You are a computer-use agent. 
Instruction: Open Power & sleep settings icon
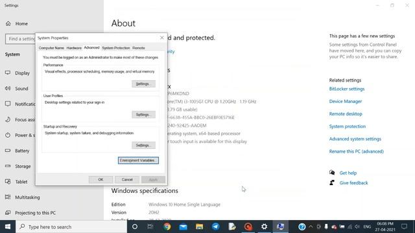8,135
